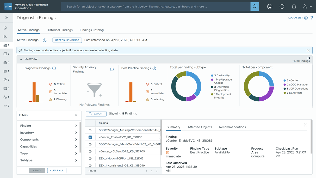
Task: Click info icon next to Diagnostic Findings
Action: click(54, 68)
